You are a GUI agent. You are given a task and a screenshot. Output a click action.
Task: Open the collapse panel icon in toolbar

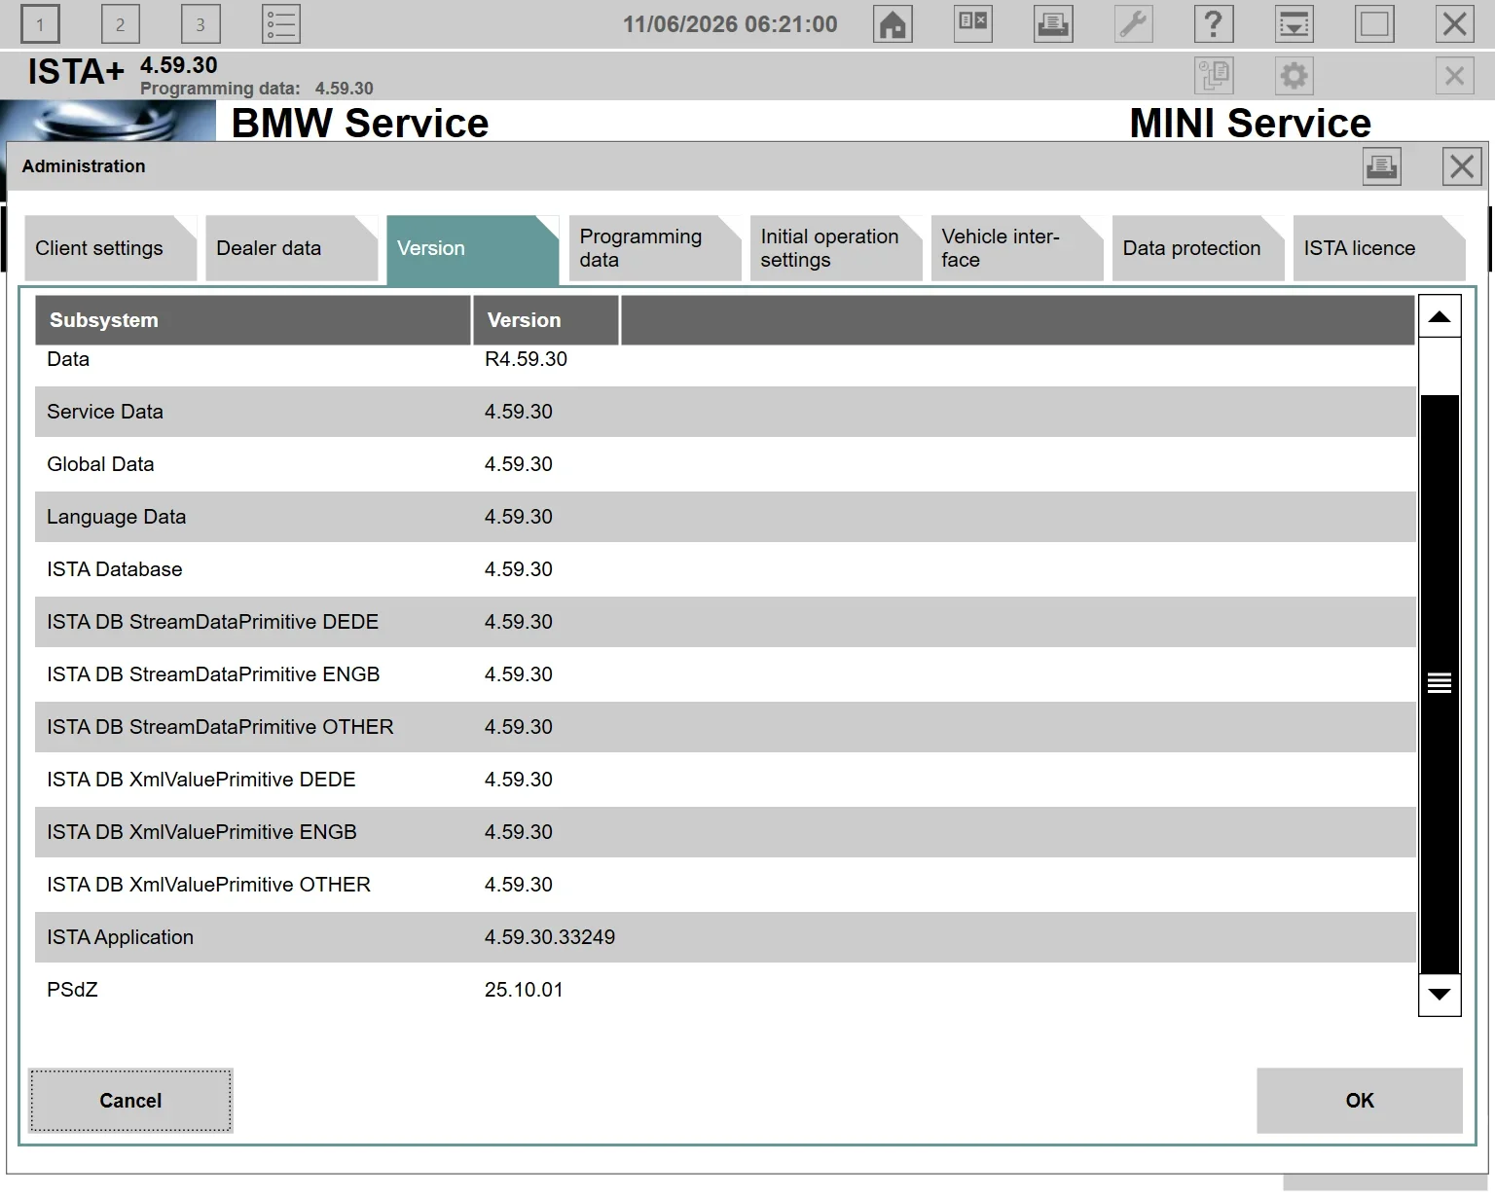tap(1294, 24)
